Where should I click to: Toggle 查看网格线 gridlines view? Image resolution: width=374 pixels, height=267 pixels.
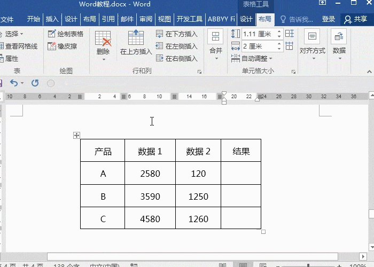[19, 46]
